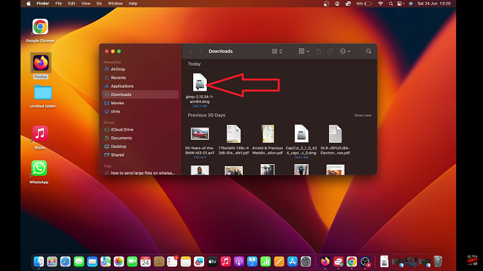
Task: Open Podcasts from the Dock
Action: [239, 262]
